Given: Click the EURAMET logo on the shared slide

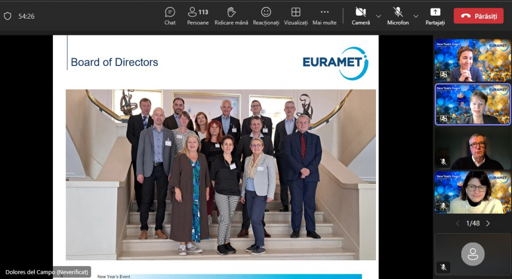Looking at the screenshot, I should (x=335, y=63).
